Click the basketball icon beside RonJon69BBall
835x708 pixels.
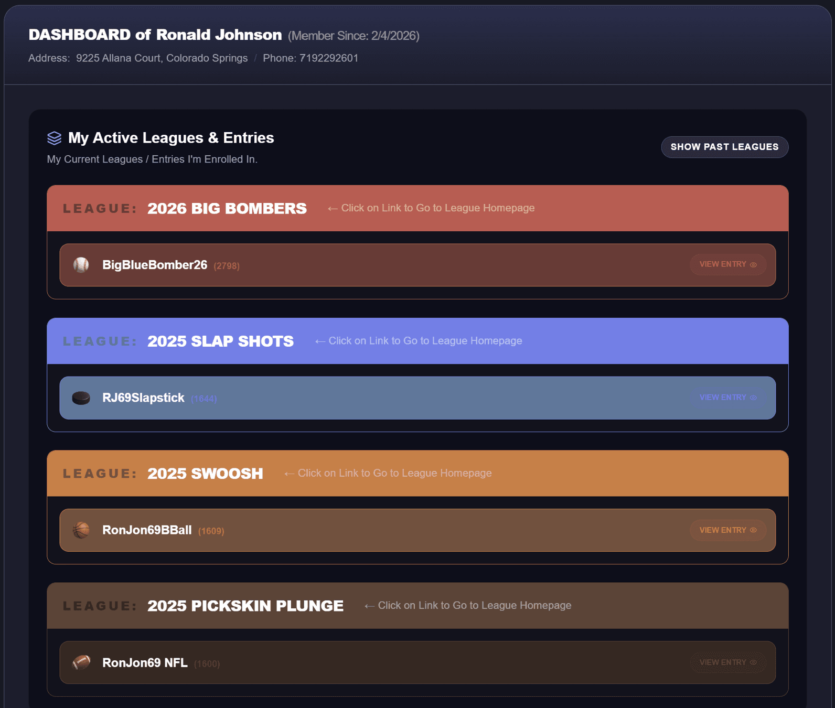(x=81, y=530)
